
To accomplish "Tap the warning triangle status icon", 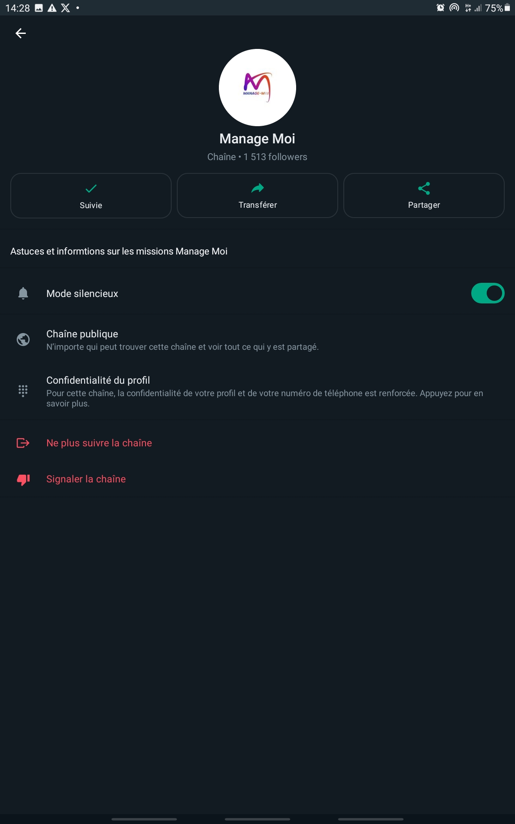I will click(x=52, y=8).
